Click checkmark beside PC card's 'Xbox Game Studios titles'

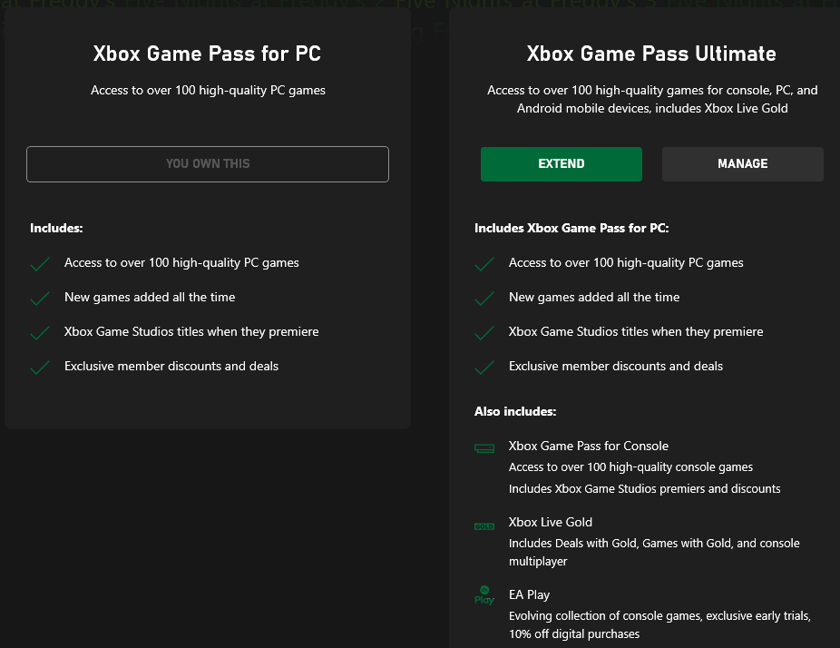(40, 333)
